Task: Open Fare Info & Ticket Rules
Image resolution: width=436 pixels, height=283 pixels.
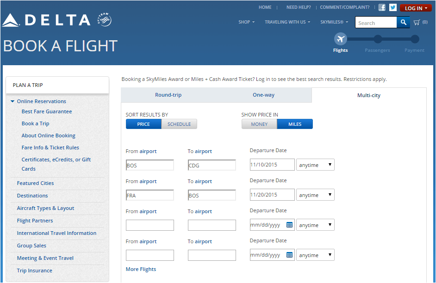Action: 50,148
